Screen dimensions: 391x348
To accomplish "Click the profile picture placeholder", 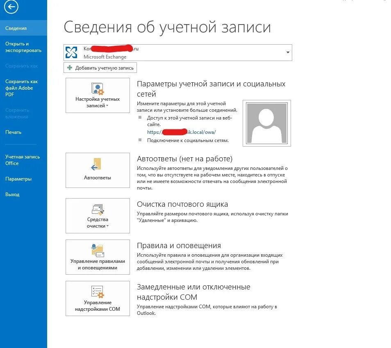I will pos(266,122).
